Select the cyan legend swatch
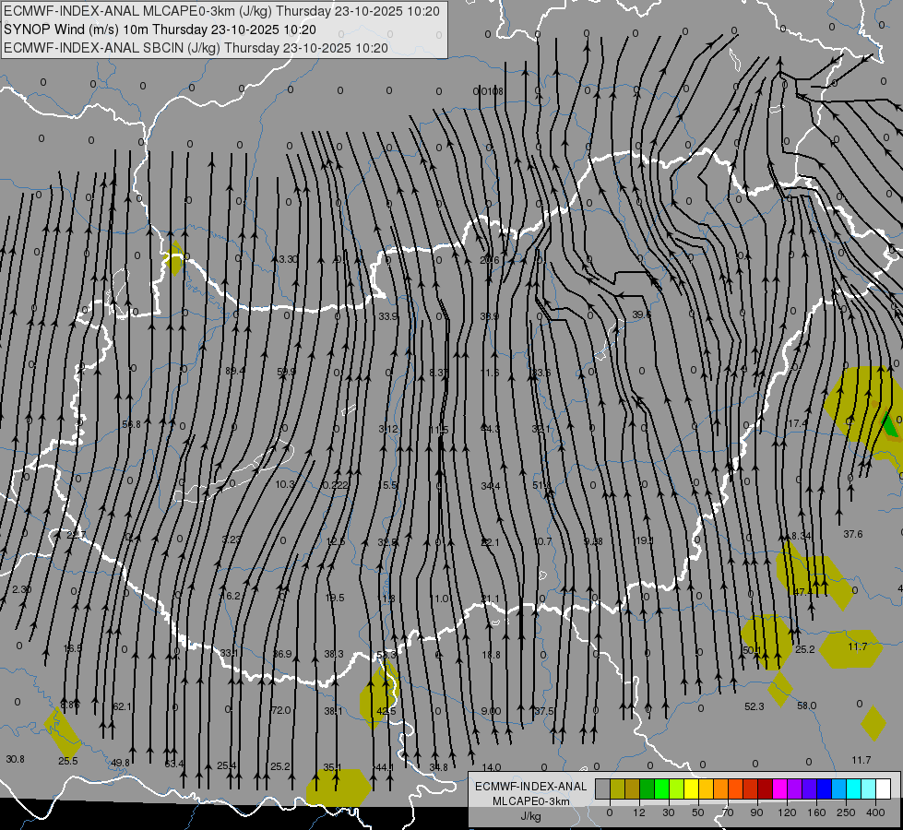Screen dimensions: 903x830 854,788
